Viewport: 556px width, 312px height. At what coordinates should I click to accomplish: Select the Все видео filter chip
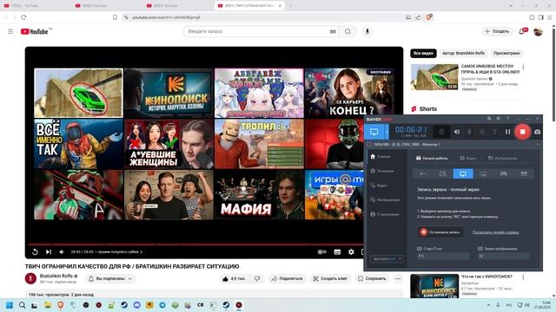coord(423,53)
